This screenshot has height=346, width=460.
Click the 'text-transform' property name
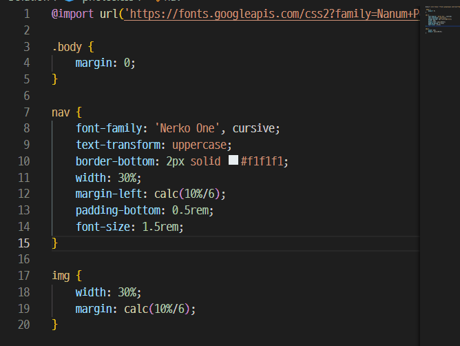click(x=118, y=145)
